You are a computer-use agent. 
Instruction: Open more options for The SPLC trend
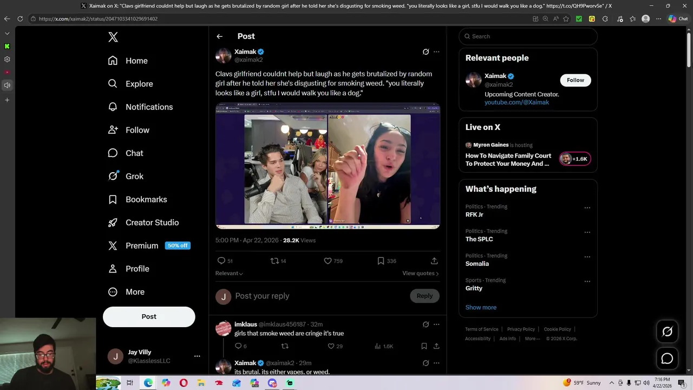click(x=587, y=232)
